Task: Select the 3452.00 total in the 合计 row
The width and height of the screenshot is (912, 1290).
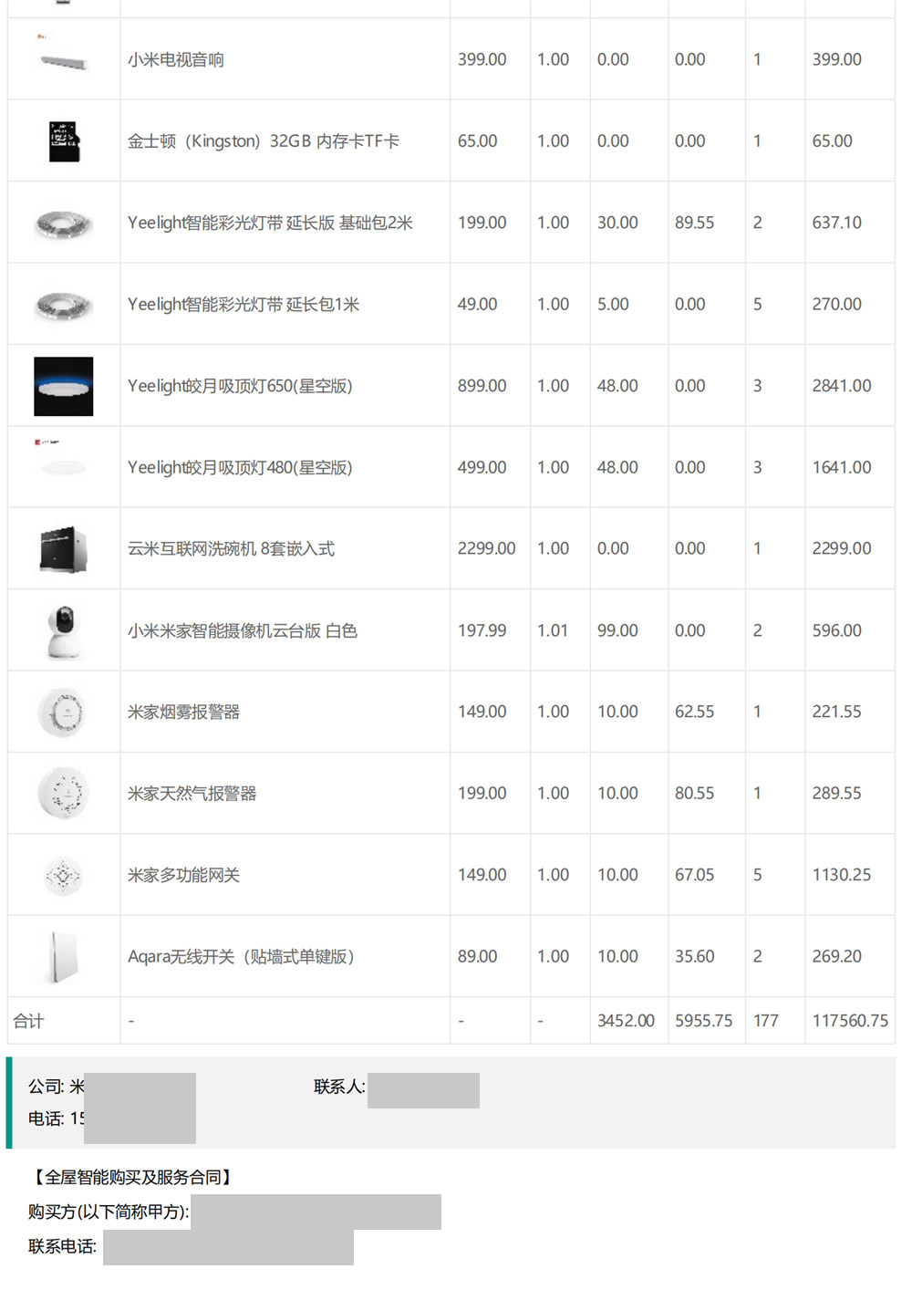Action: click(x=626, y=1021)
